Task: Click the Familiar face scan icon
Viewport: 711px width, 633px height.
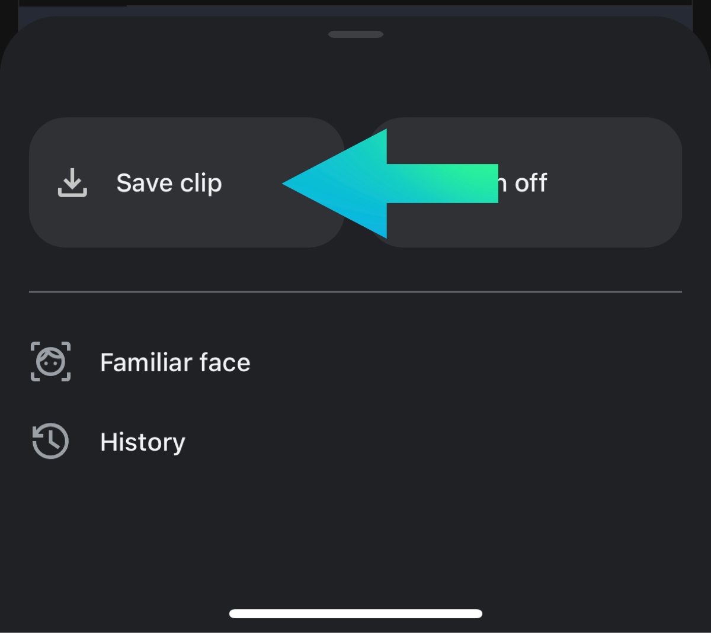Action: pyautogui.click(x=50, y=362)
